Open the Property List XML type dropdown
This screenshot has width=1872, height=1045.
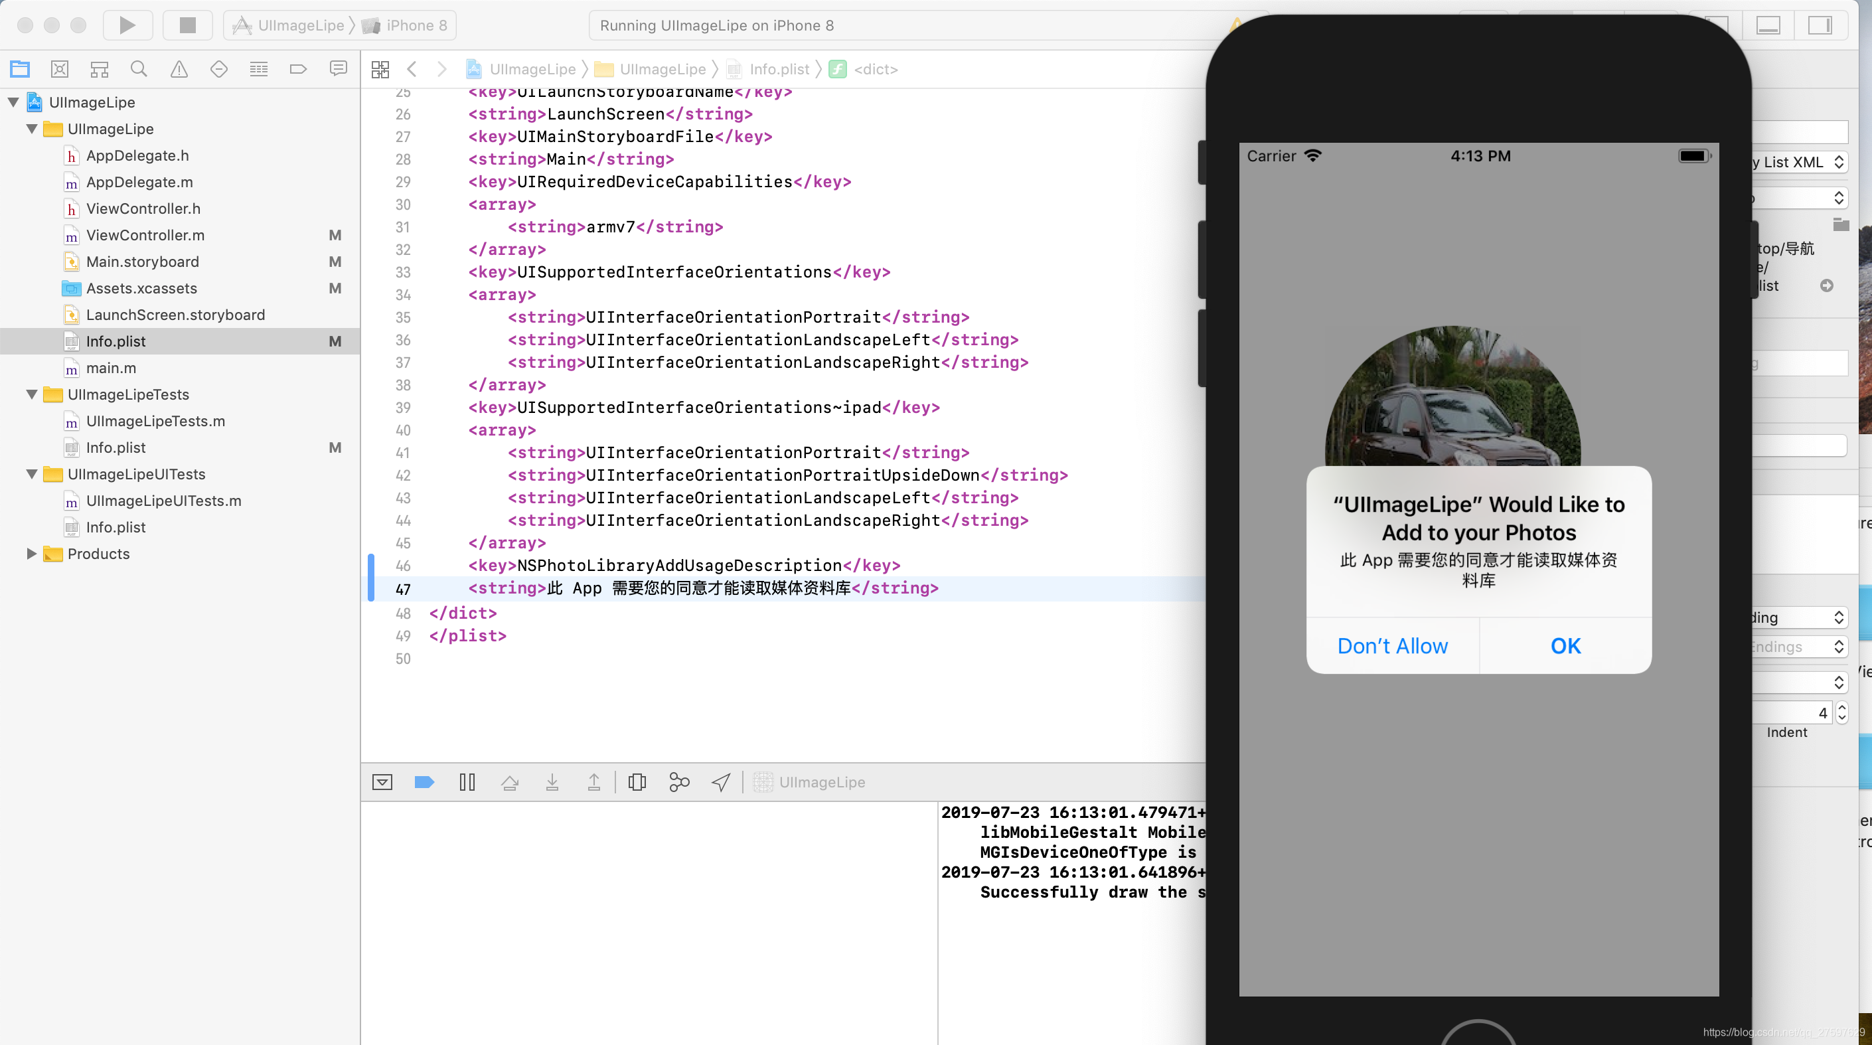[1801, 162]
